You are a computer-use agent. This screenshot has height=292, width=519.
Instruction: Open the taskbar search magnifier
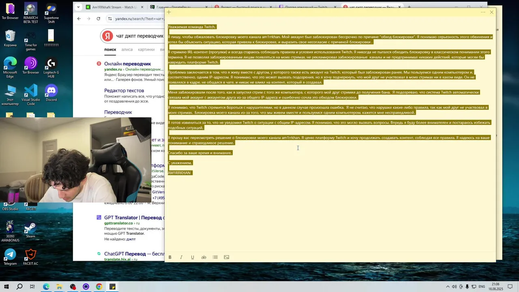pyautogui.click(x=19, y=287)
